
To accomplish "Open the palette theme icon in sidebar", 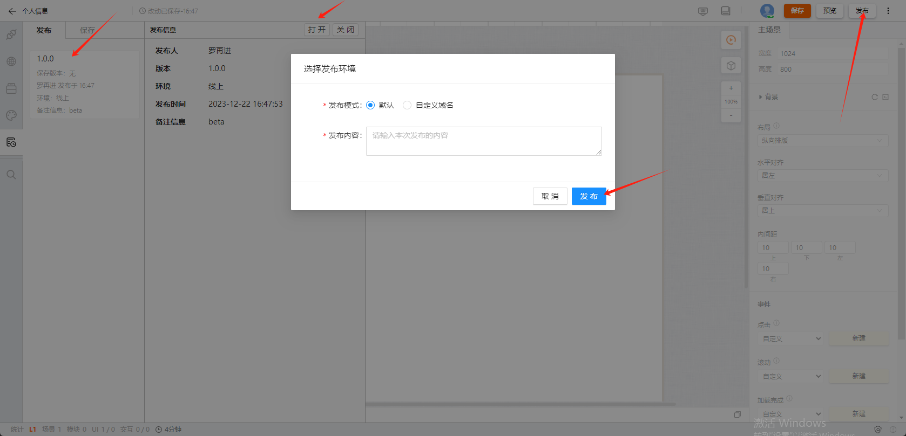I will click(x=11, y=115).
